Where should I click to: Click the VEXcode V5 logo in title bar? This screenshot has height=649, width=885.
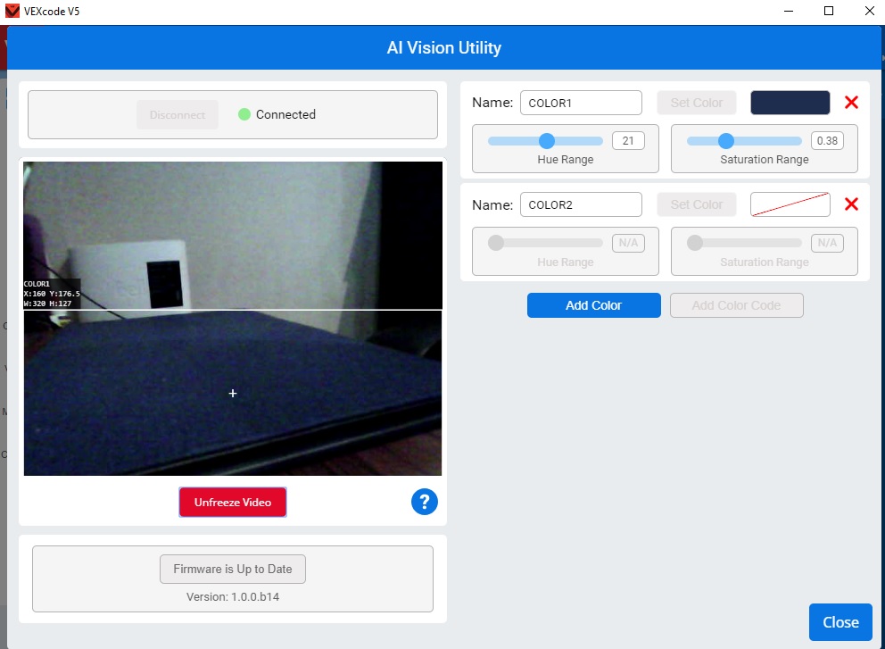(11, 12)
